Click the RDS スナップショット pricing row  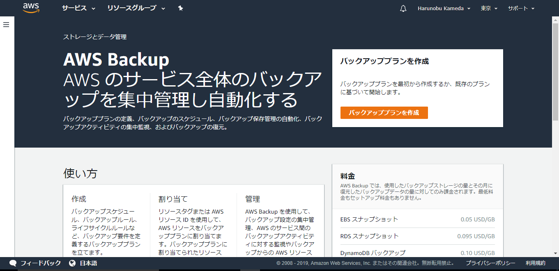point(418,236)
